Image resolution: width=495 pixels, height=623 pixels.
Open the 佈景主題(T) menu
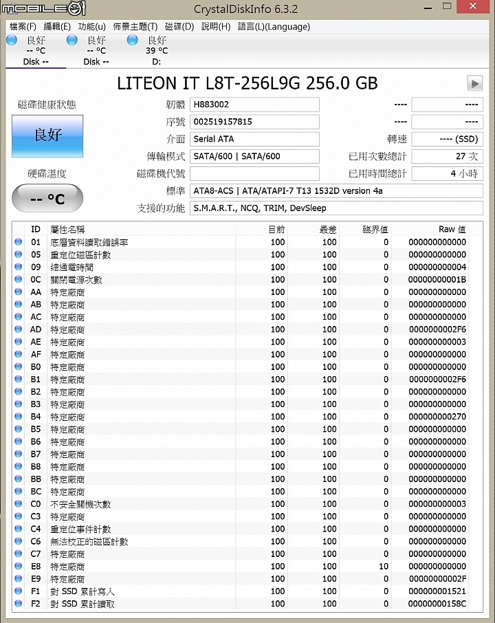coord(135,27)
